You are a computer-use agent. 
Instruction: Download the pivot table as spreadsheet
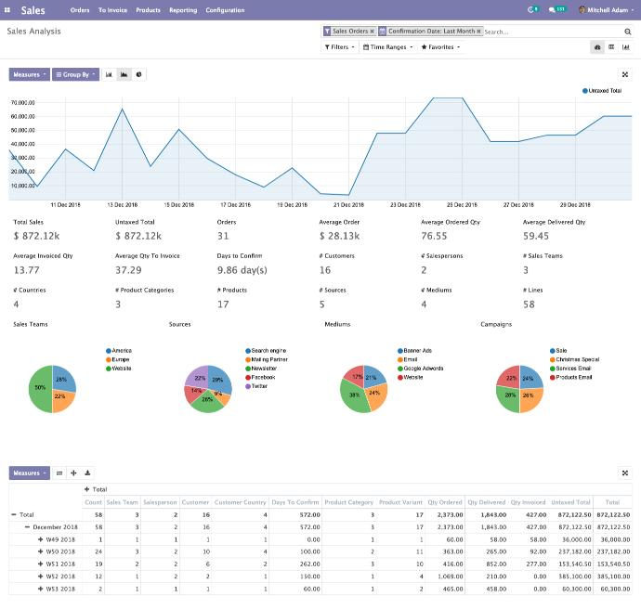pyautogui.click(x=87, y=473)
